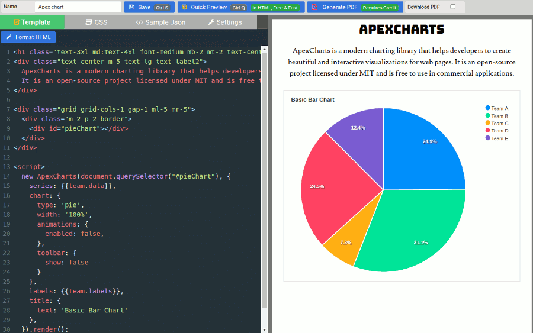Screen dimensions: 533x333
Task: Click the editor scrollbar up arrow
Action: pyautogui.click(x=264, y=50)
